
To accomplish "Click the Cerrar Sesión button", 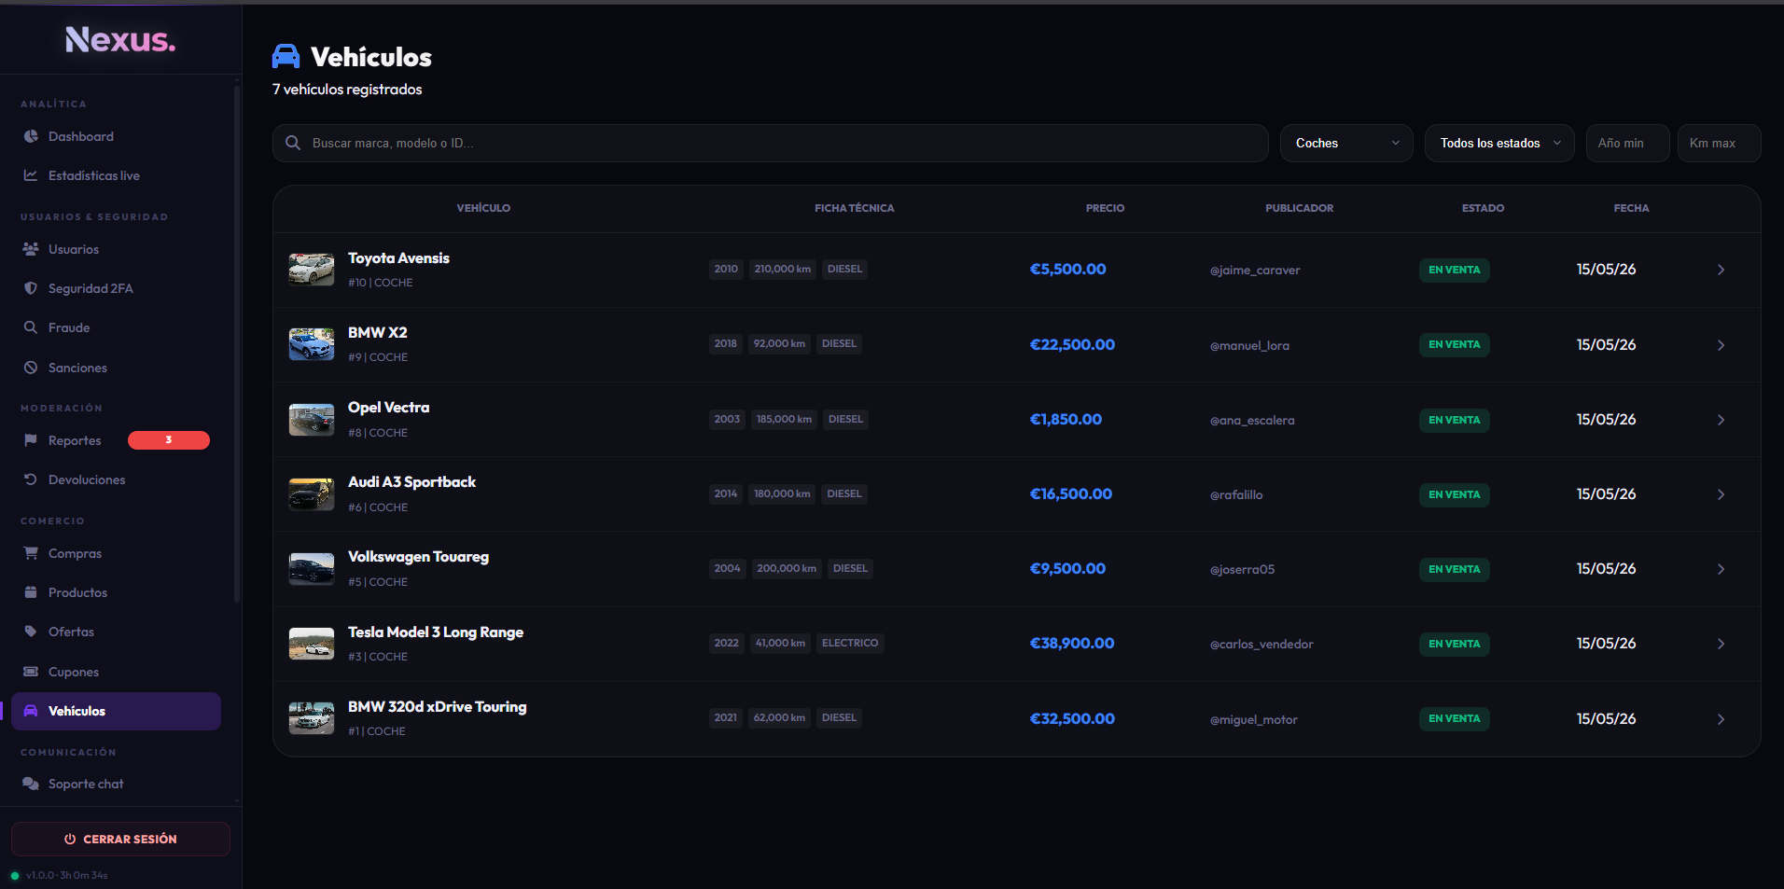I will (x=120, y=839).
